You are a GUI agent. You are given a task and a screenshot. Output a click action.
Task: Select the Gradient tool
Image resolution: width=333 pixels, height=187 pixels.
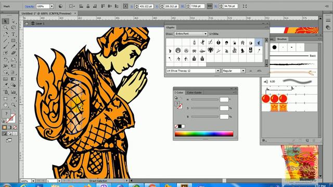point(14,79)
